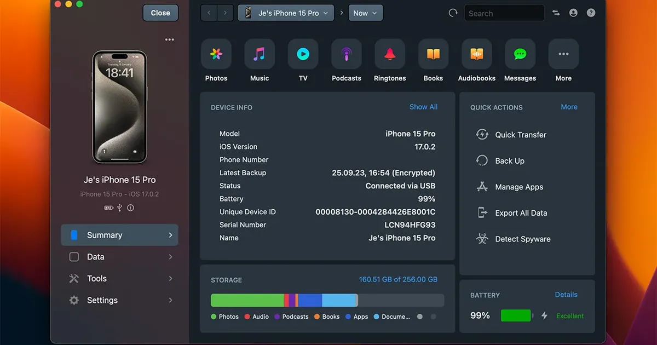Click the Back Up action label
This screenshot has height=345, width=657.
tap(510, 161)
